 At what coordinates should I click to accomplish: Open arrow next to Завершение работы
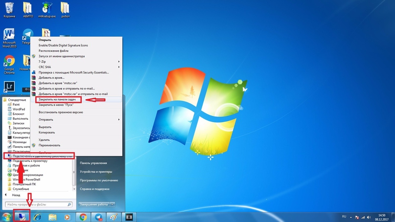coord(113,204)
